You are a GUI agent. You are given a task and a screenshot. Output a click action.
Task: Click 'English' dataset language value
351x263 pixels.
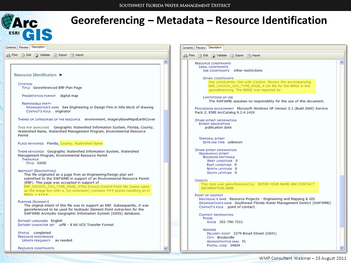coord(56,221)
